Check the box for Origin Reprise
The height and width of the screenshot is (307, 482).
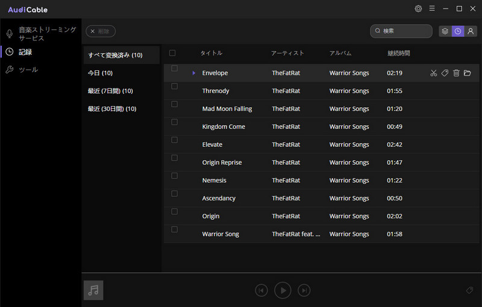point(174,158)
